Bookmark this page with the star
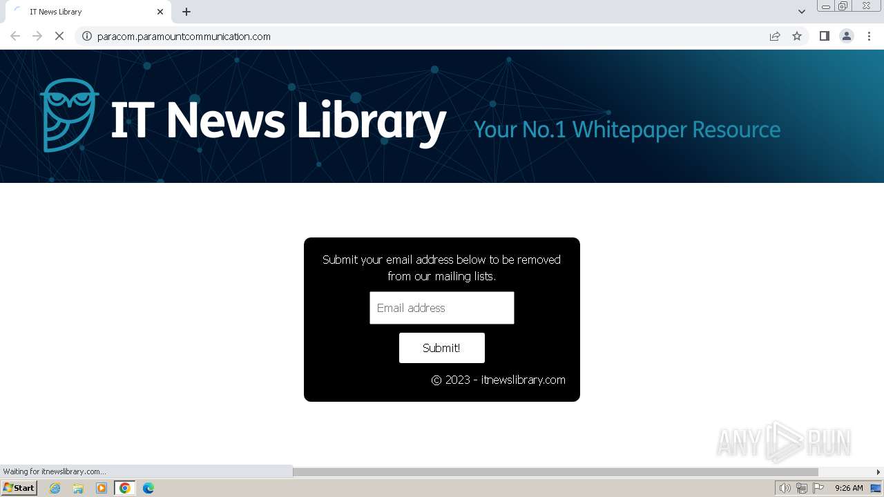 [797, 36]
